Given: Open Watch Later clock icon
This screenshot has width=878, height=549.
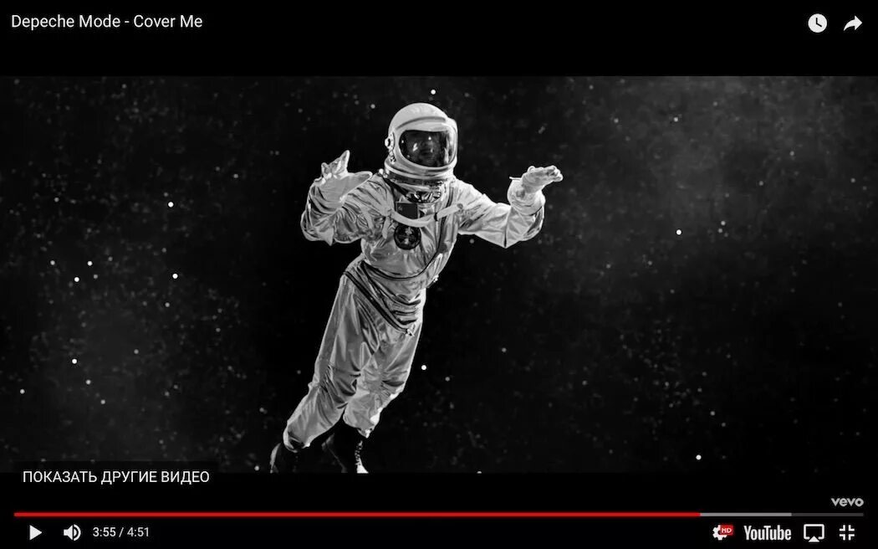Looking at the screenshot, I should click(x=817, y=23).
